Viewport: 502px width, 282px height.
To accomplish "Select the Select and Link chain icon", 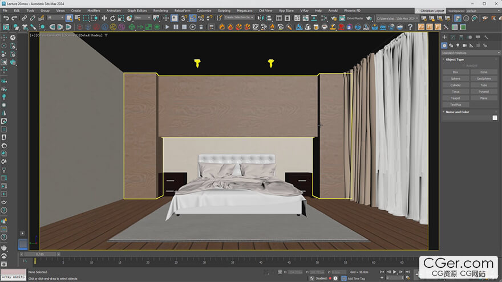I will tap(24, 18).
